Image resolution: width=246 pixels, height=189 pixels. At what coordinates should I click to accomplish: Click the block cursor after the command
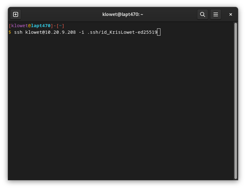(159, 32)
